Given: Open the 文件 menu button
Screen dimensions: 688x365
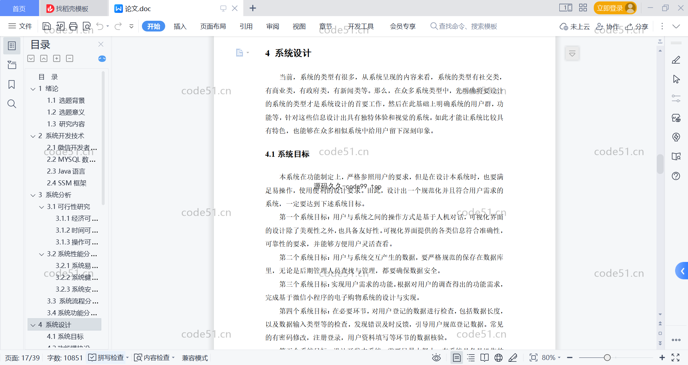Looking at the screenshot, I should (20, 26).
